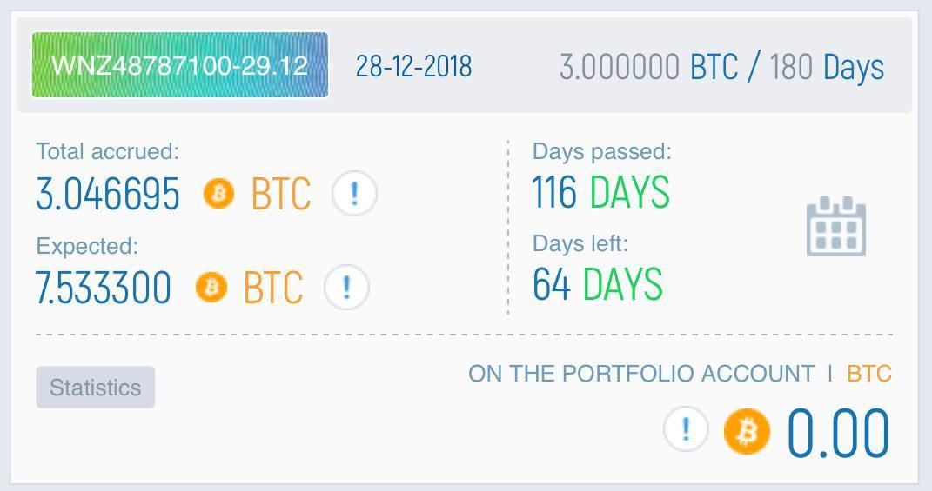
Task: Click the 116 DAYS passed value
Action: [x=600, y=192]
